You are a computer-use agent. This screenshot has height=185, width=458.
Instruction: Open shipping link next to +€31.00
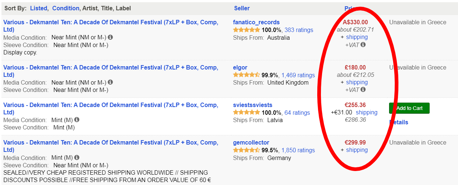point(367,113)
